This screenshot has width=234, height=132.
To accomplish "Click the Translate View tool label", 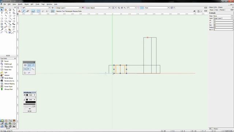I will pyautogui.click(x=8, y=67).
